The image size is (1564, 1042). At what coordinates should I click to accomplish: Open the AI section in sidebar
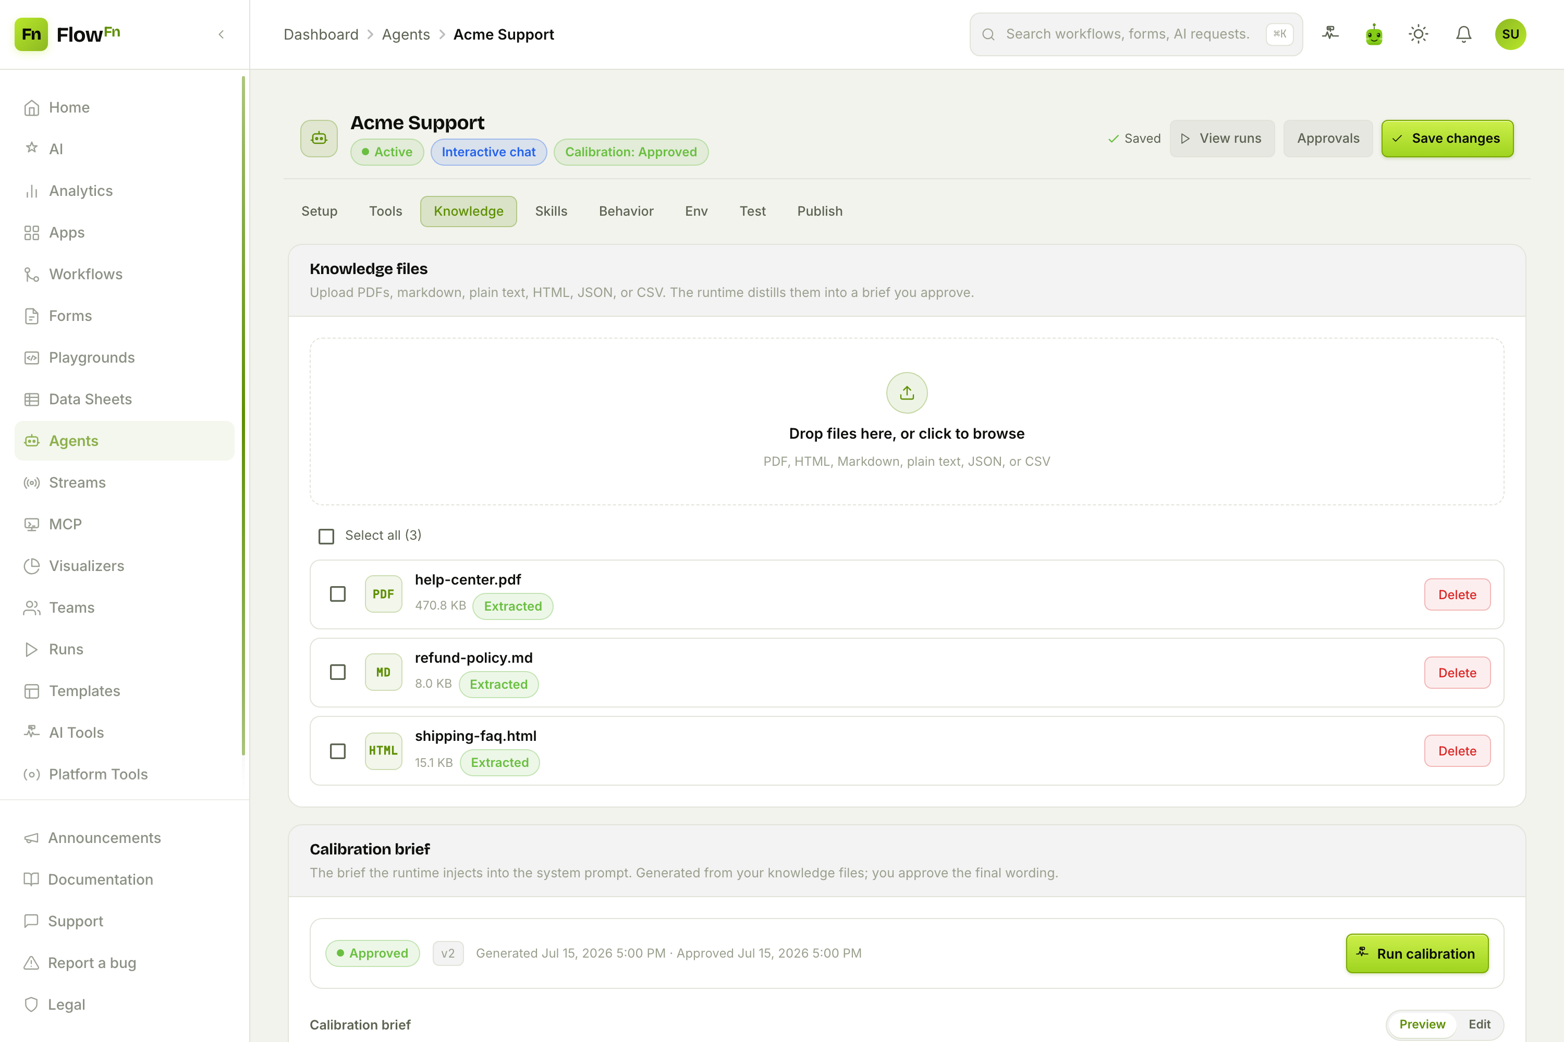coord(125,149)
